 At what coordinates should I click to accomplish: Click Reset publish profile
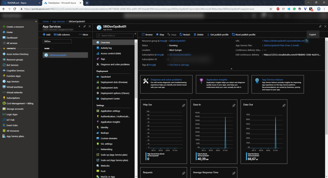coord(244,35)
